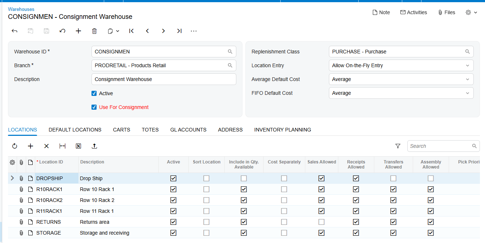The height and width of the screenshot is (243, 485).
Task: Open the Note button
Action: pyautogui.click(x=381, y=12)
